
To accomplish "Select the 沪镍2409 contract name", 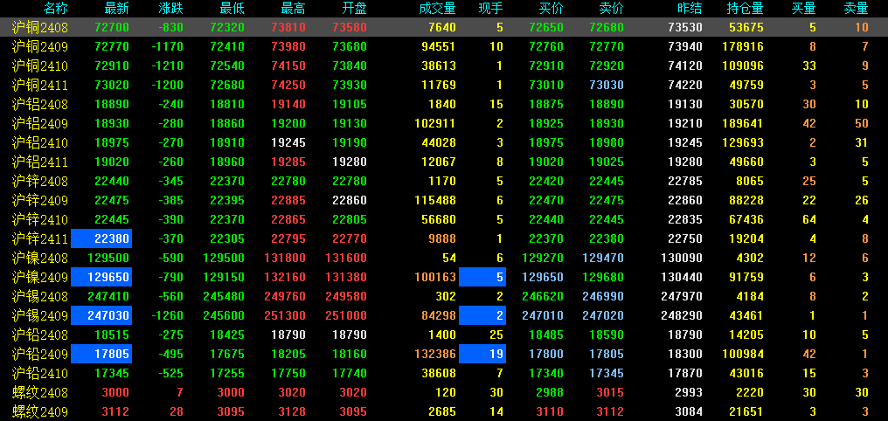I will 39,277.
